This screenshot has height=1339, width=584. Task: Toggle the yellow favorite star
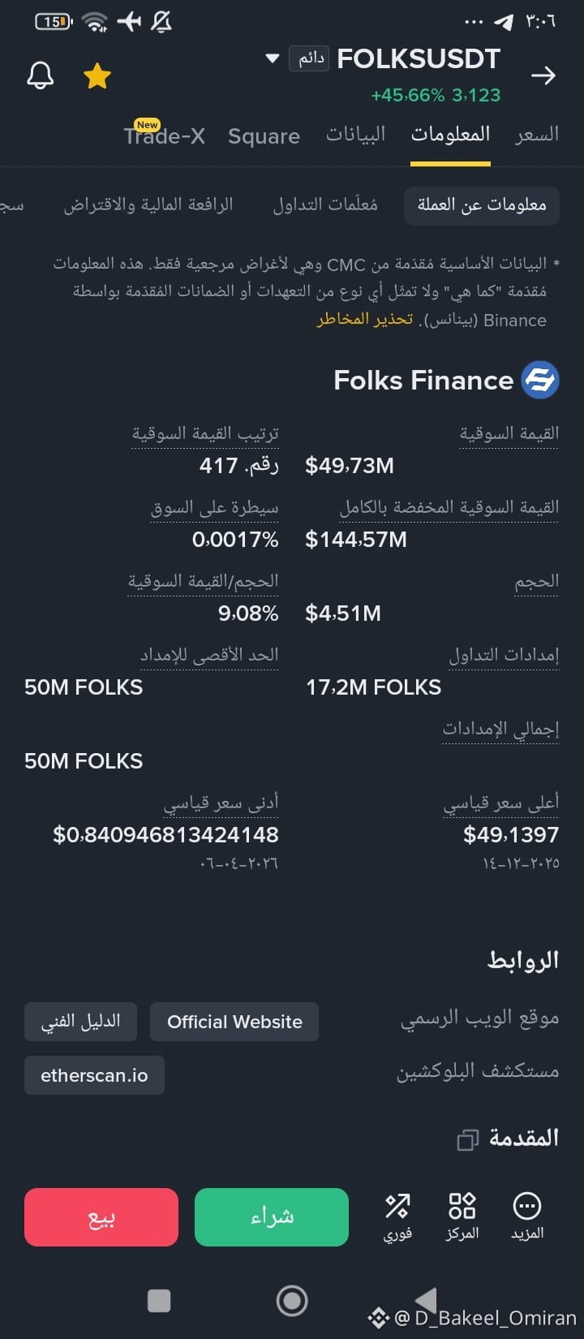[x=97, y=75]
